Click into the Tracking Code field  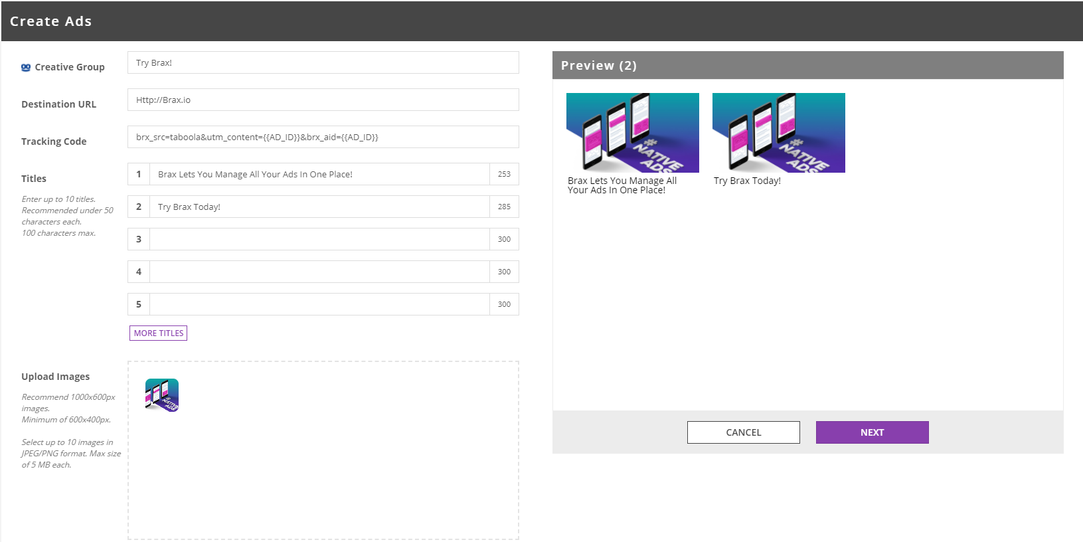point(323,137)
